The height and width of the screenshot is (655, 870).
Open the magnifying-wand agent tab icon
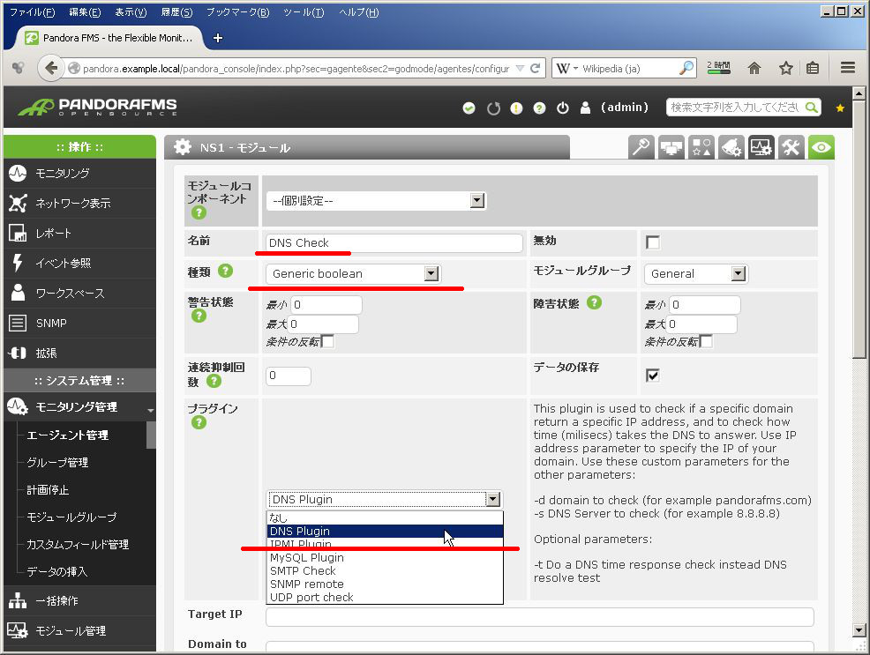[x=641, y=148]
